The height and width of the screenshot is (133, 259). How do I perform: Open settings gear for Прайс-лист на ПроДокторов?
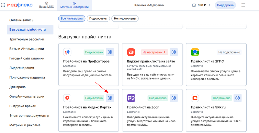(x=110, y=52)
